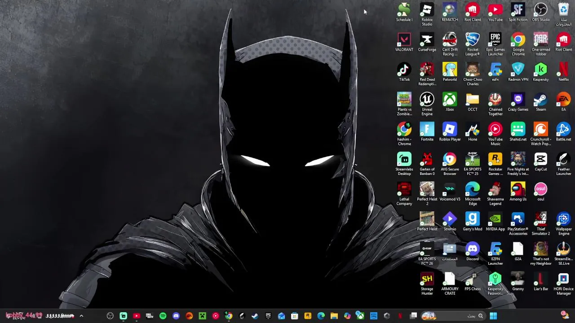Launch Roblox Studio from the desktop
This screenshot has width=575, height=323.
[427, 14]
